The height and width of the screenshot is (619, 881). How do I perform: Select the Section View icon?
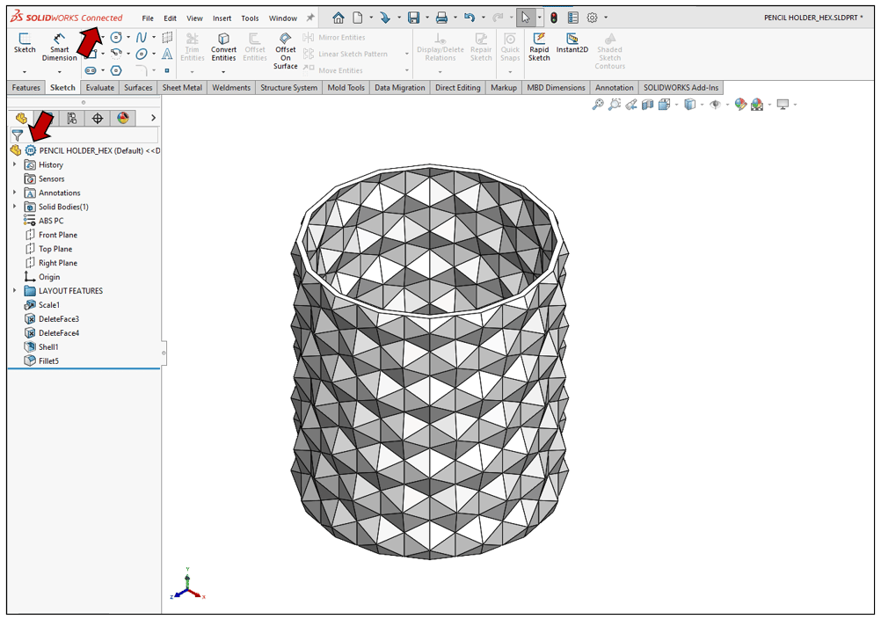tap(648, 104)
